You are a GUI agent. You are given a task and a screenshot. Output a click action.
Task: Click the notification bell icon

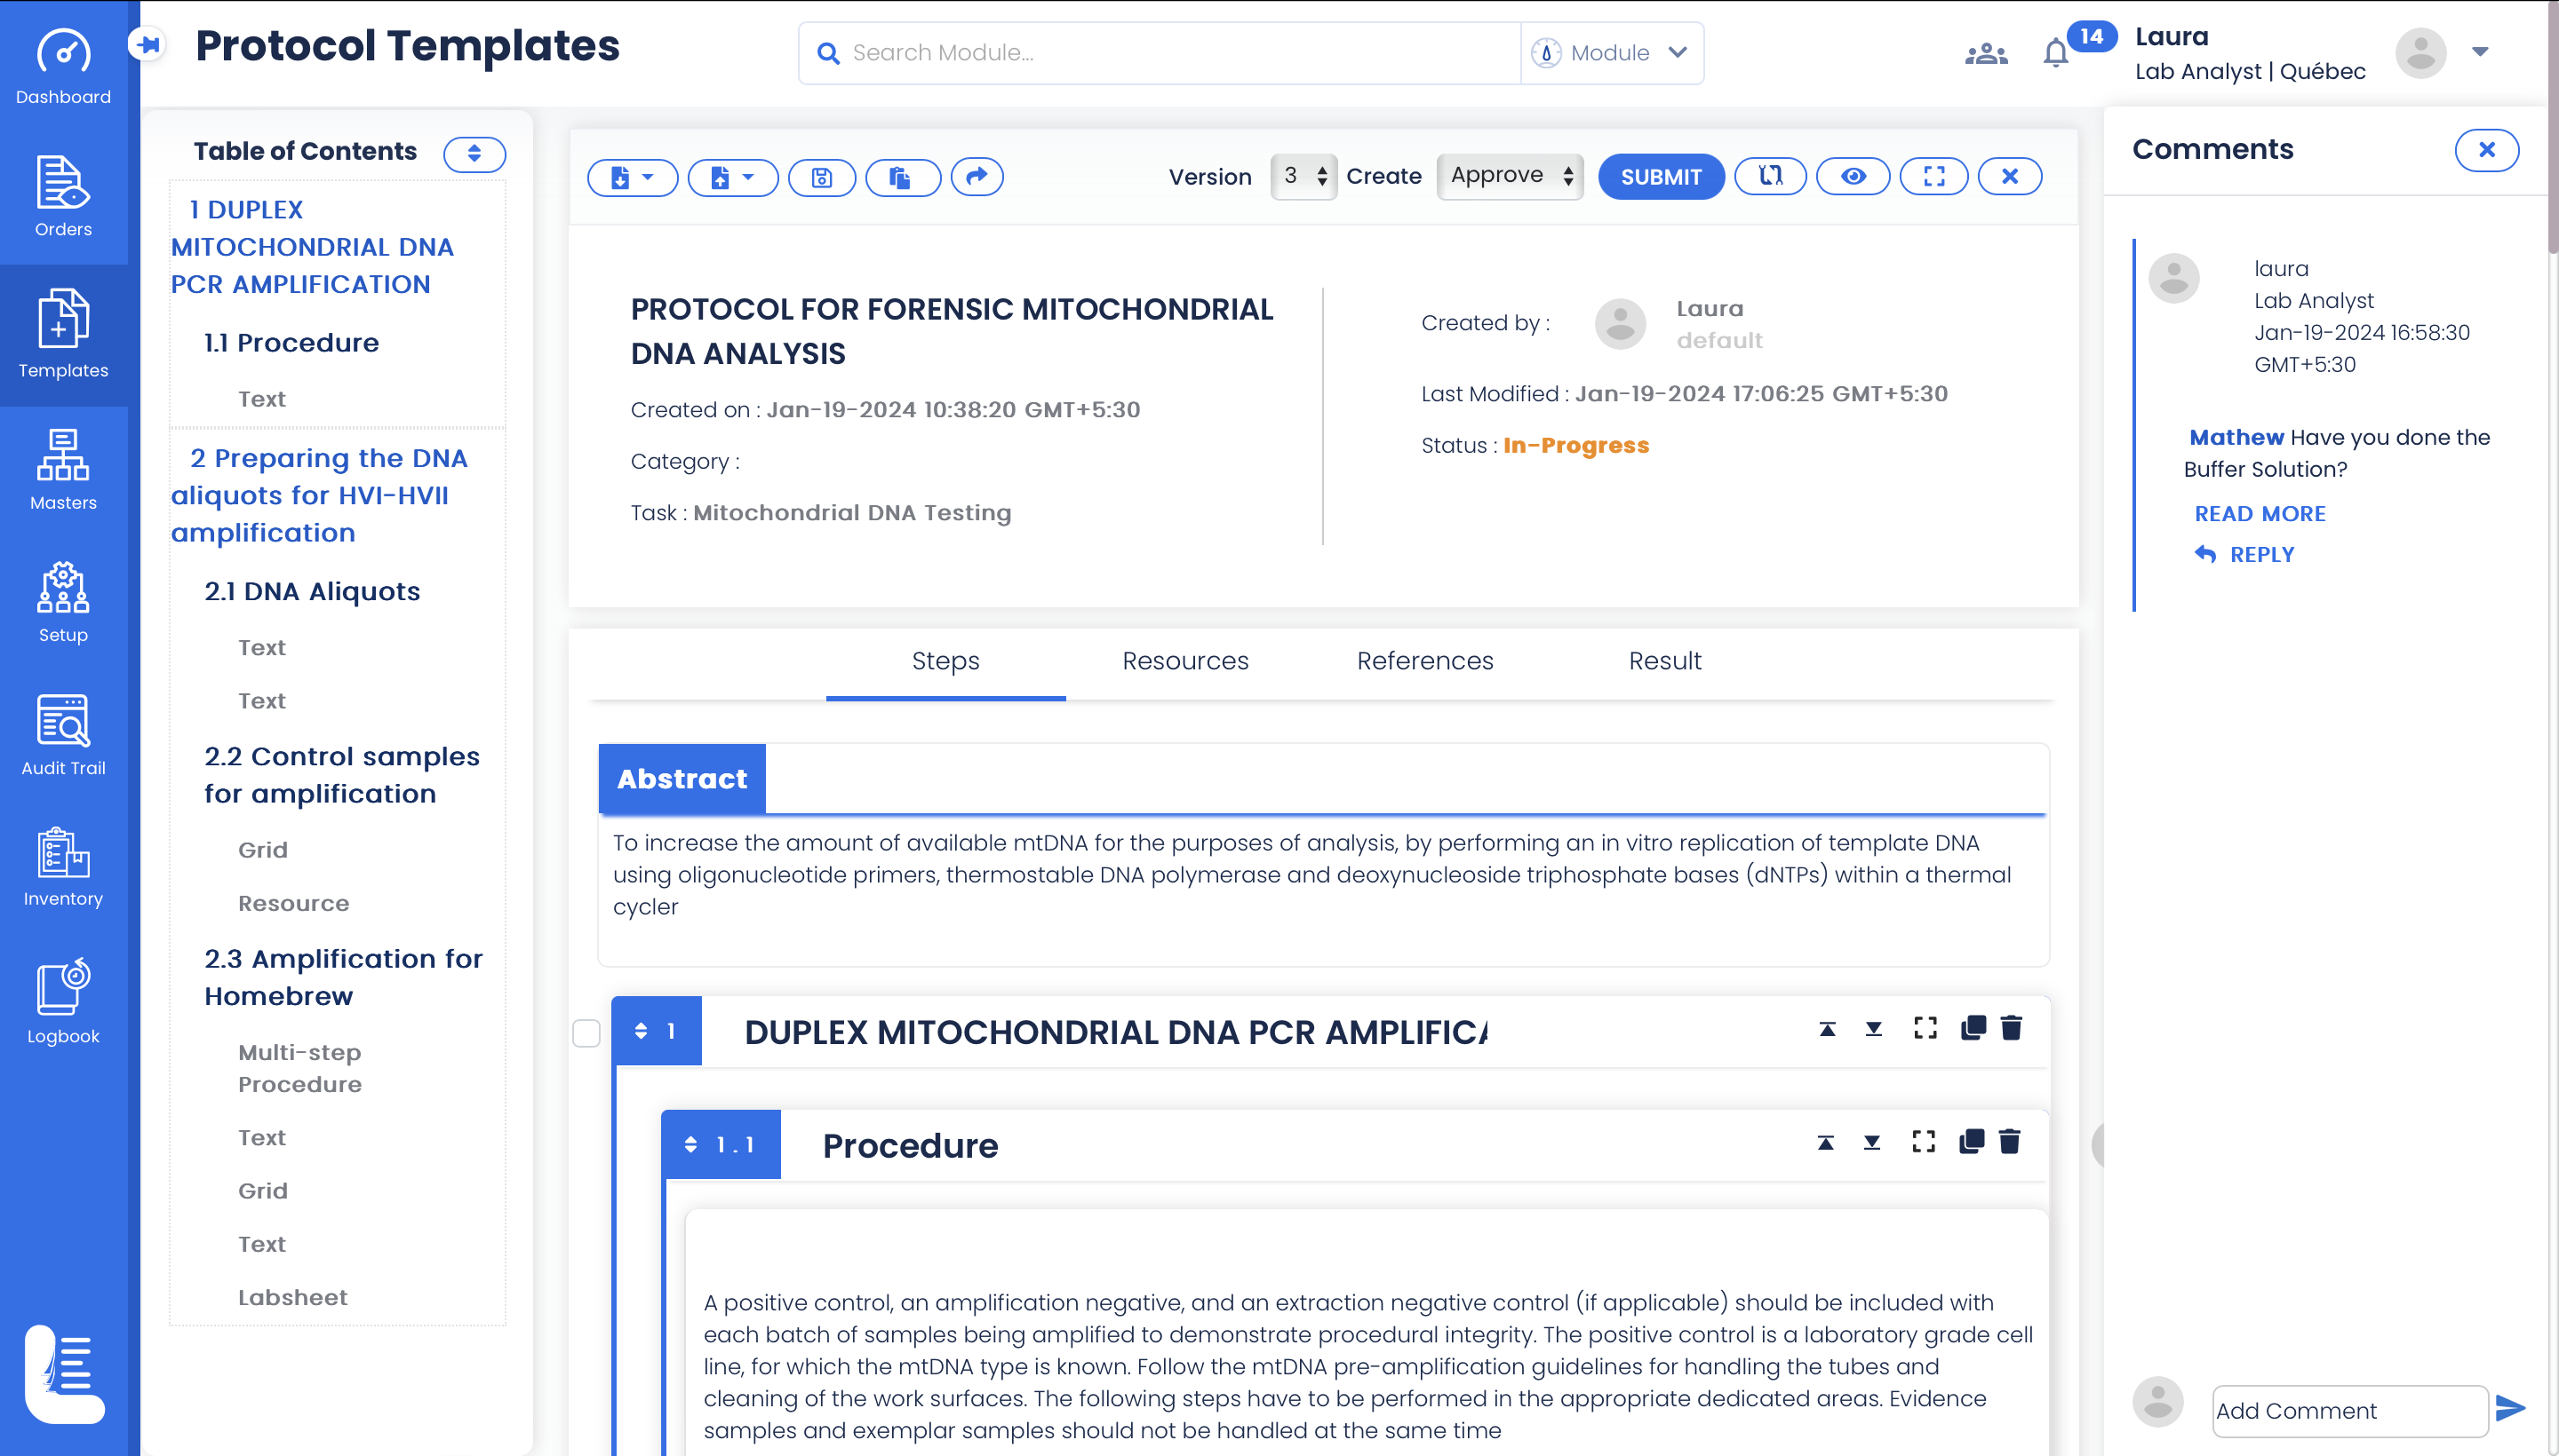point(2054,52)
